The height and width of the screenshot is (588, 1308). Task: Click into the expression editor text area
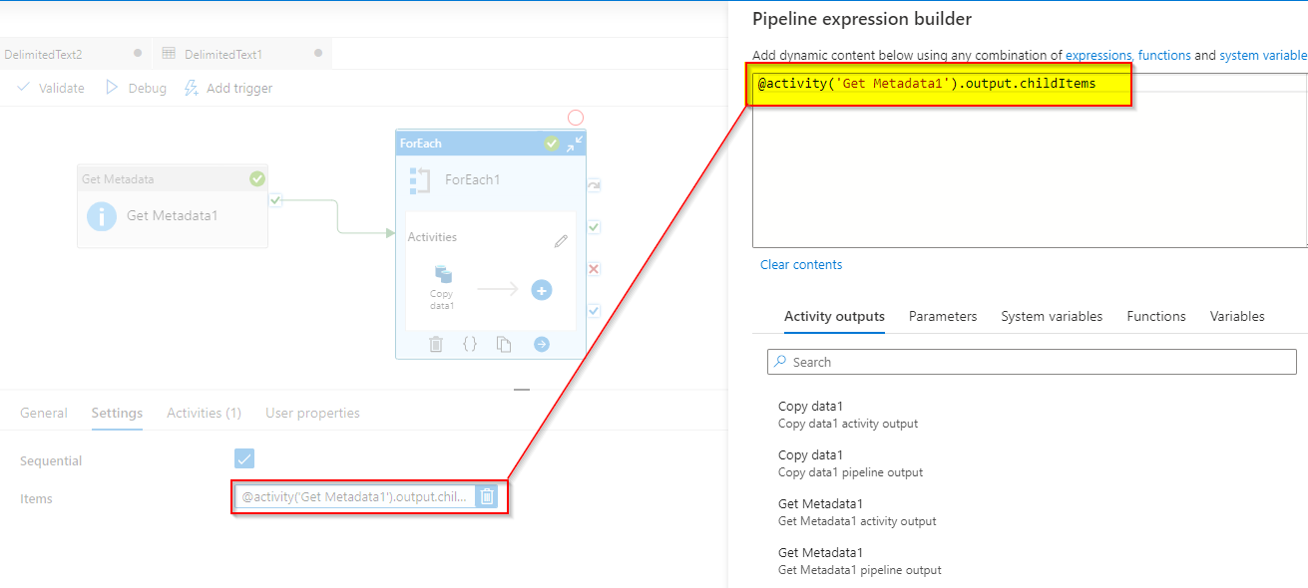[x=1030, y=159]
